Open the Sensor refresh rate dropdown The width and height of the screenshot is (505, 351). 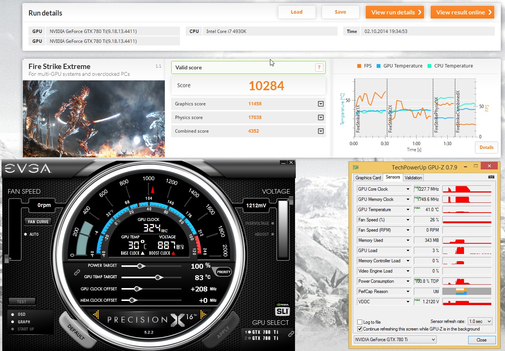click(x=480, y=321)
